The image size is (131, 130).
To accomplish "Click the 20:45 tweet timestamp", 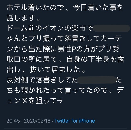I will [x=13, y=121].
